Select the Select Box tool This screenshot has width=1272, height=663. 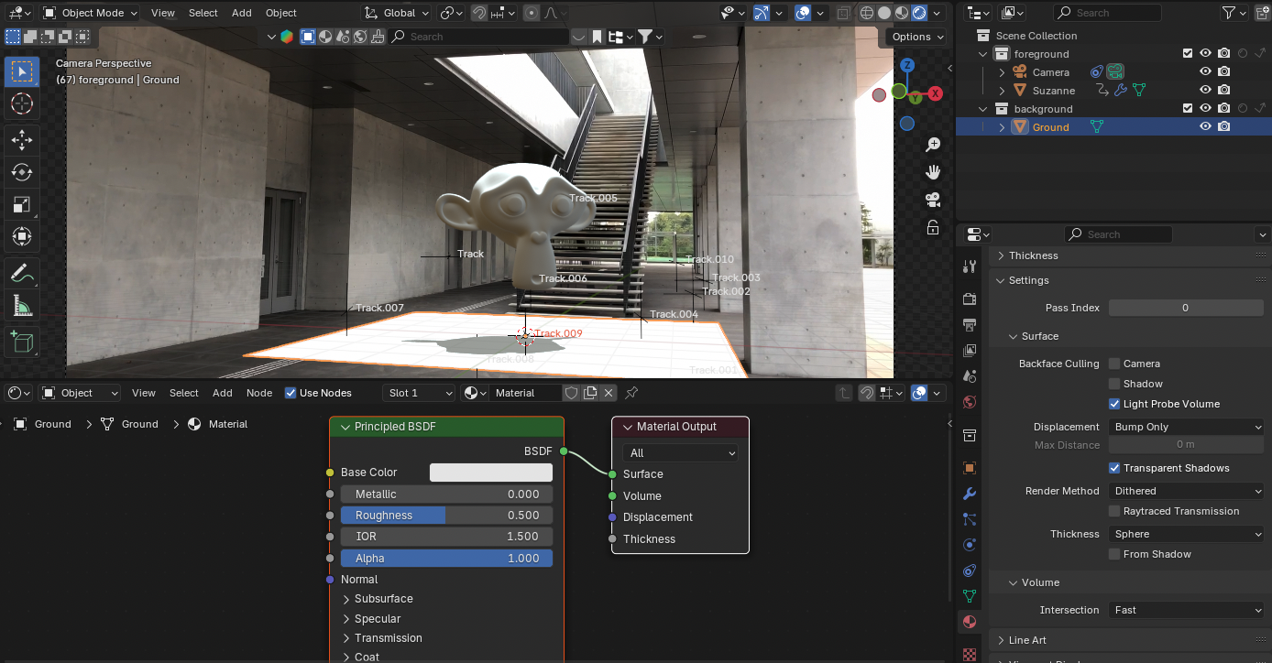tap(22, 71)
